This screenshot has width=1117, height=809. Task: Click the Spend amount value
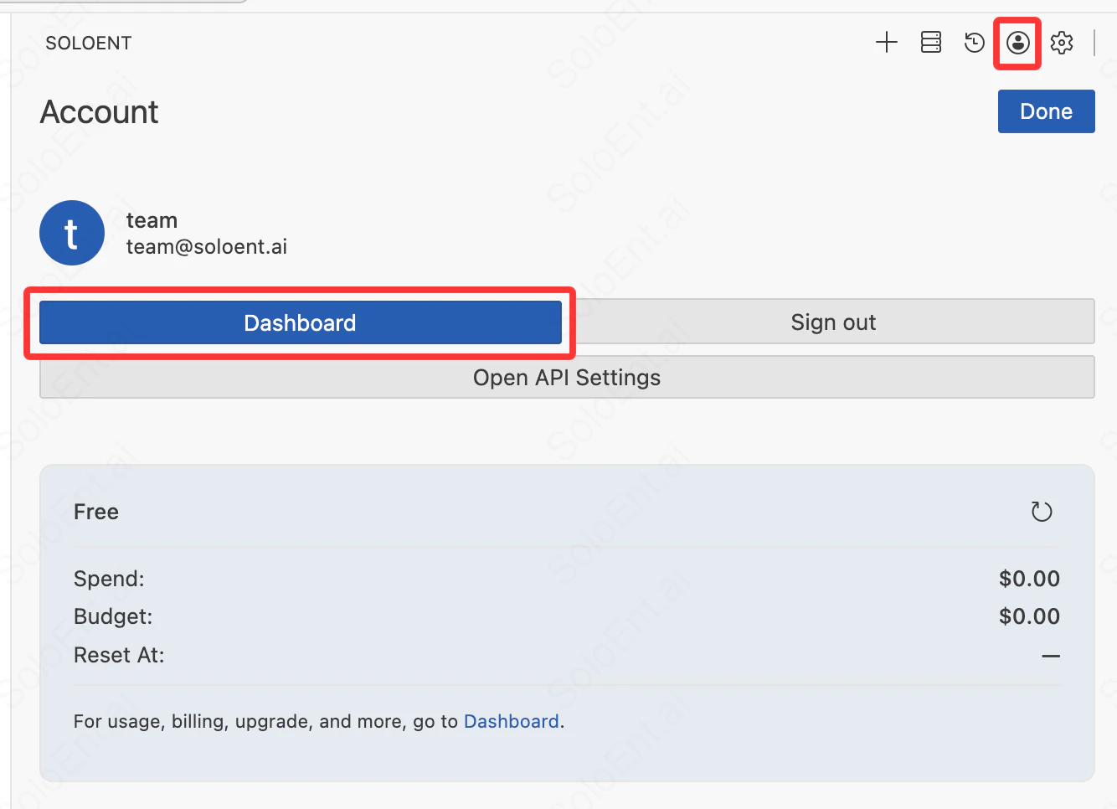[1029, 578]
